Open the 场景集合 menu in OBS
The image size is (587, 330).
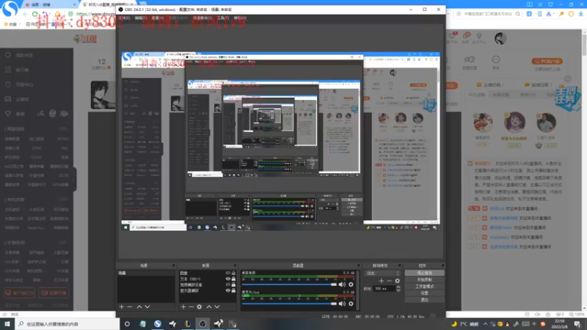tap(203, 18)
